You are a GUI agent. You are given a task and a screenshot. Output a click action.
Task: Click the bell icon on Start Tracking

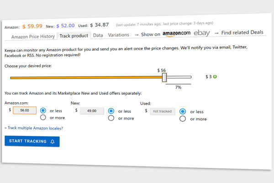coord(53,141)
